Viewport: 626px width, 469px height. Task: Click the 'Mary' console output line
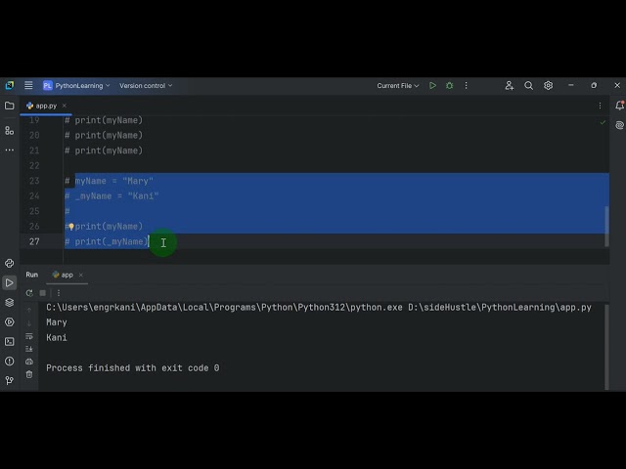pyautogui.click(x=57, y=322)
